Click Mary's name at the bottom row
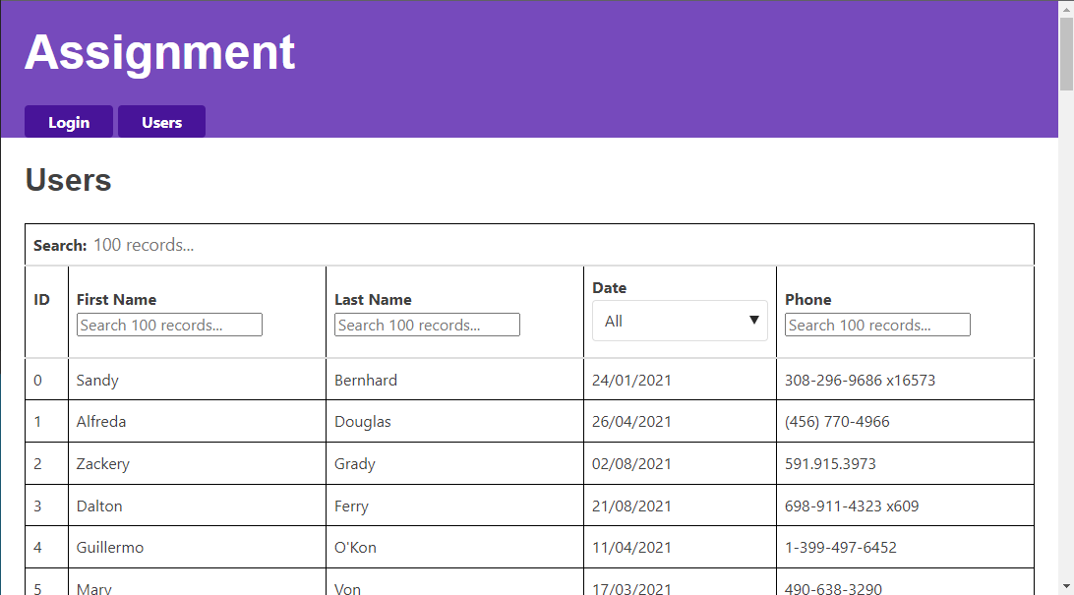 point(93,587)
